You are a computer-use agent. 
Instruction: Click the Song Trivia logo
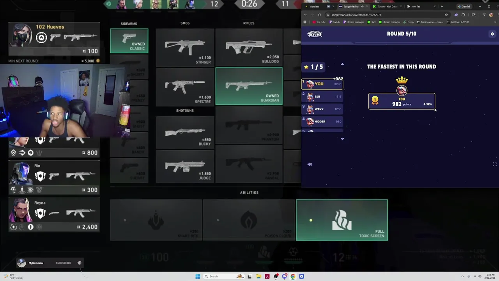click(x=315, y=34)
